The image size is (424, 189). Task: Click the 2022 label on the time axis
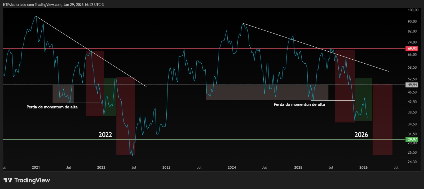coord(101,168)
